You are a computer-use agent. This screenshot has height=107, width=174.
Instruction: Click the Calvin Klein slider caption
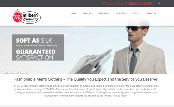tap(14, 73)
